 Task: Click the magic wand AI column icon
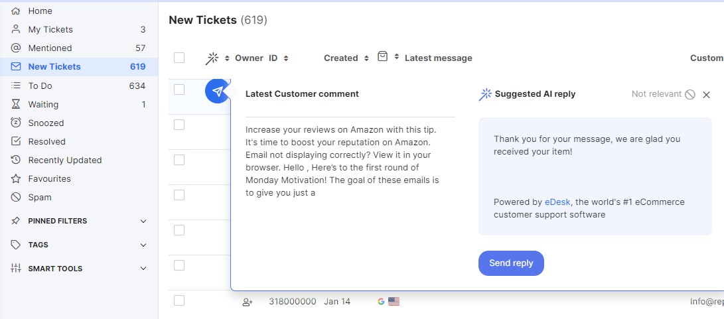pos(212,58)
